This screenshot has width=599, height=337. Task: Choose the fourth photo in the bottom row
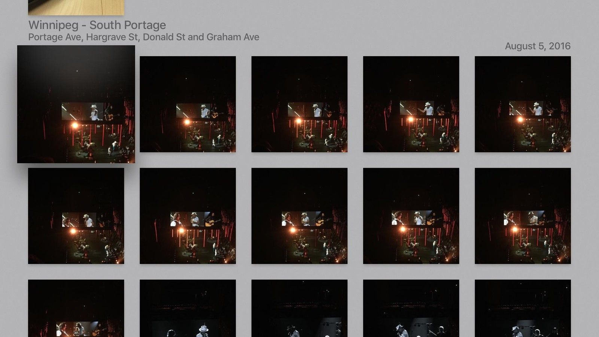coord(411,308)
